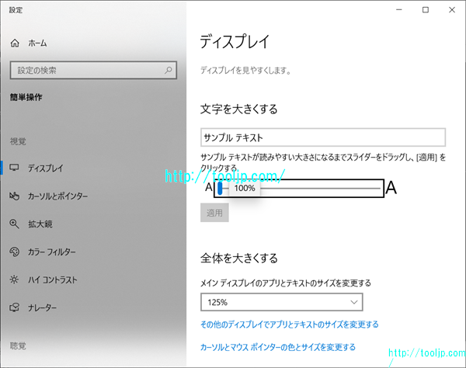Viewport: 466px width, 368px height.
Task: Click the 文字を大きくする heading
Action: (239, 109)
